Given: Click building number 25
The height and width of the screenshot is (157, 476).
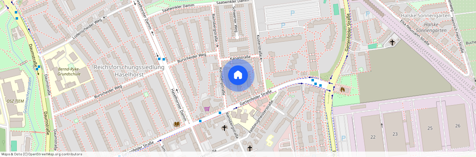Looking at the screenshot, I should (430, 128).
